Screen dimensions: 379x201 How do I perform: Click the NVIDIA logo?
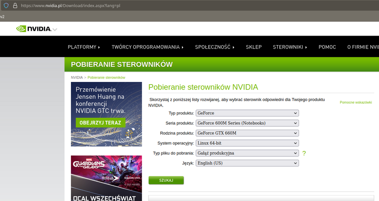(x=34, y=29)
